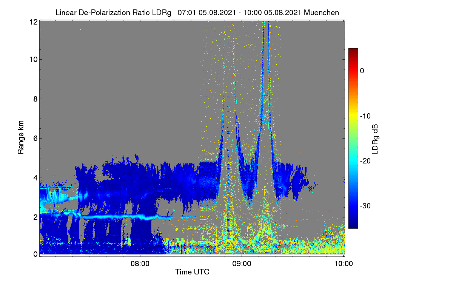Click the 4 km range tick label
453x302 pixels.
35,177
